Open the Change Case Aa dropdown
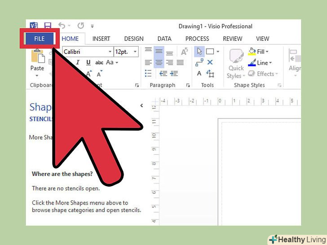Image resolution: width=327 pixels, height=245 pixels. click(x=112, y=62)
